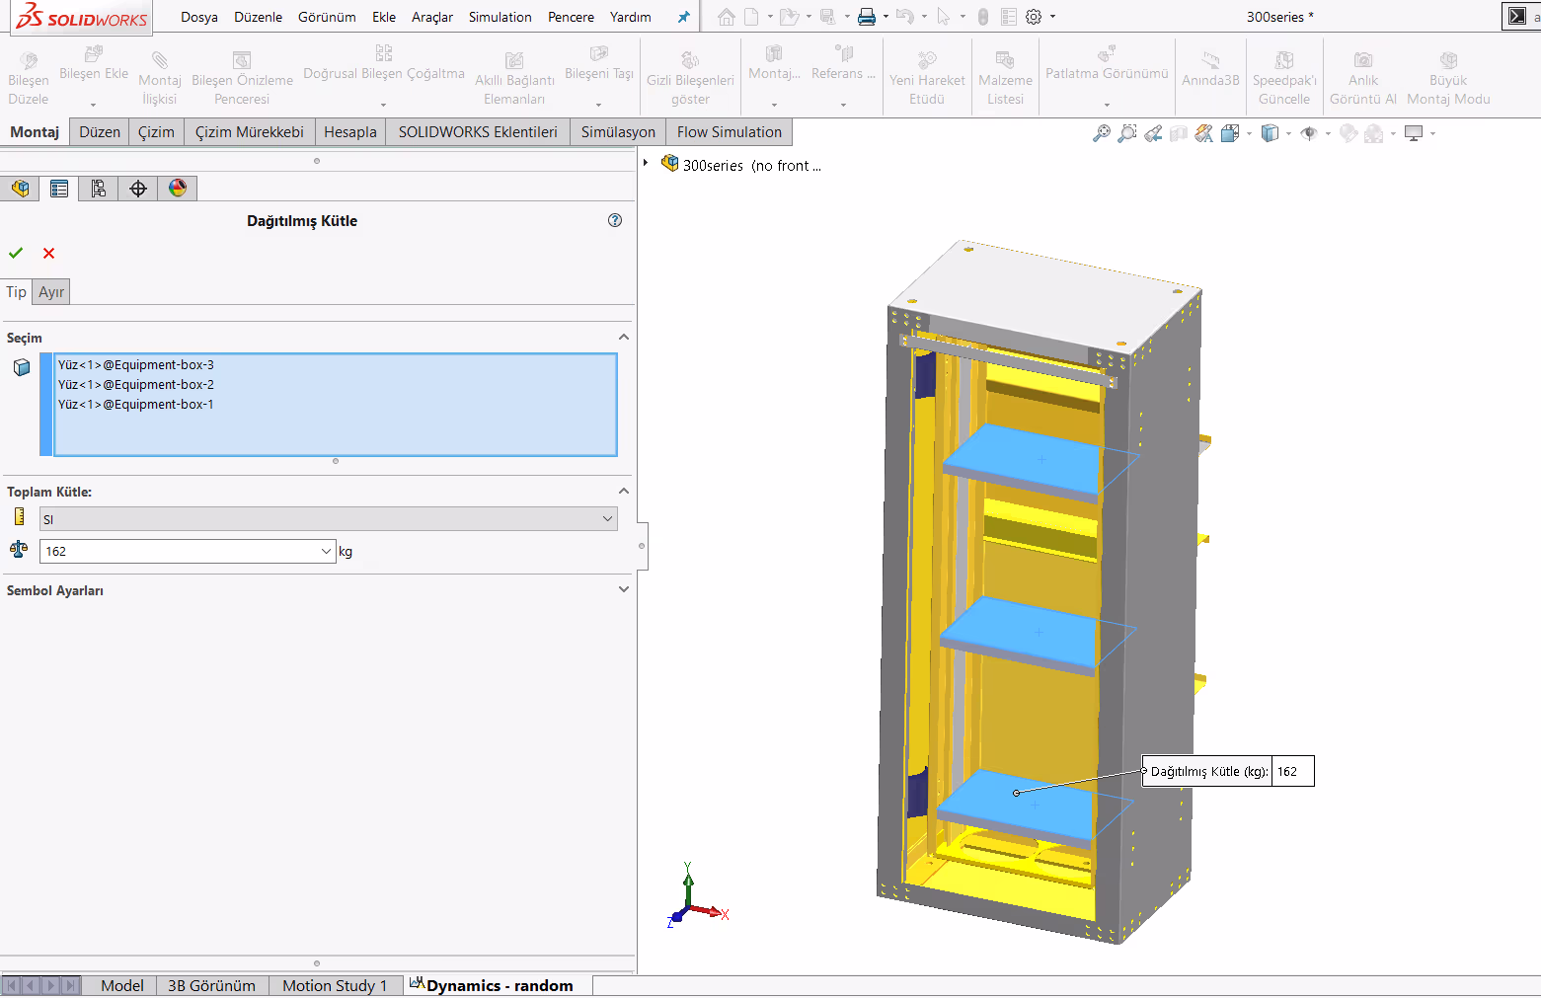Open the ConfigurationManager tab icon
Image resolution: width=1541 pixels, height=998 pixels.
point(99,189)
